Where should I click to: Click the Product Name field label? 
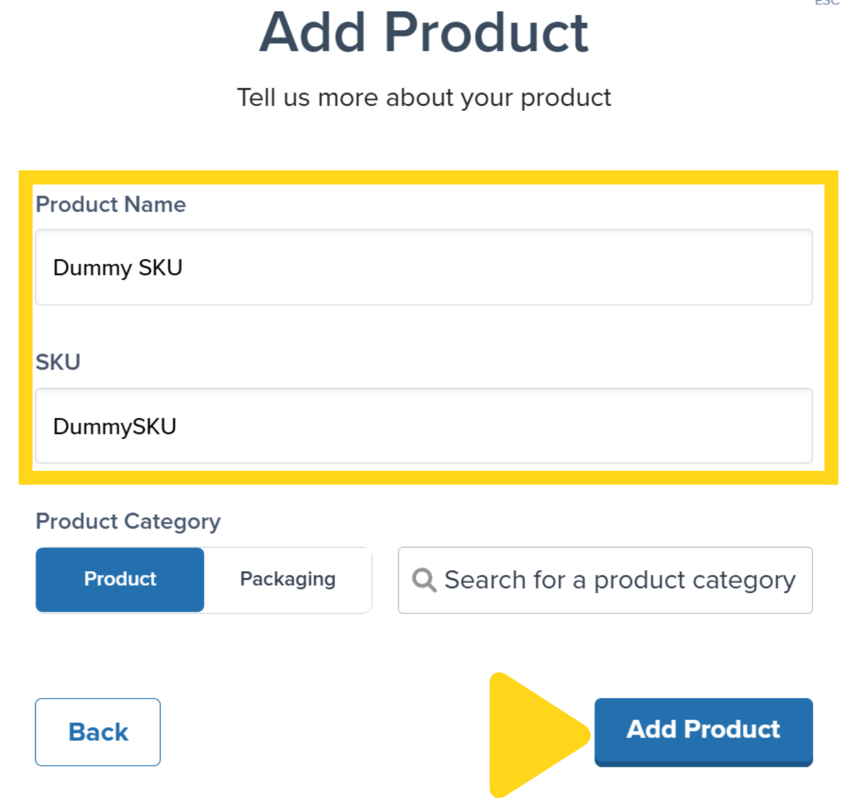(x=110, y=204)
